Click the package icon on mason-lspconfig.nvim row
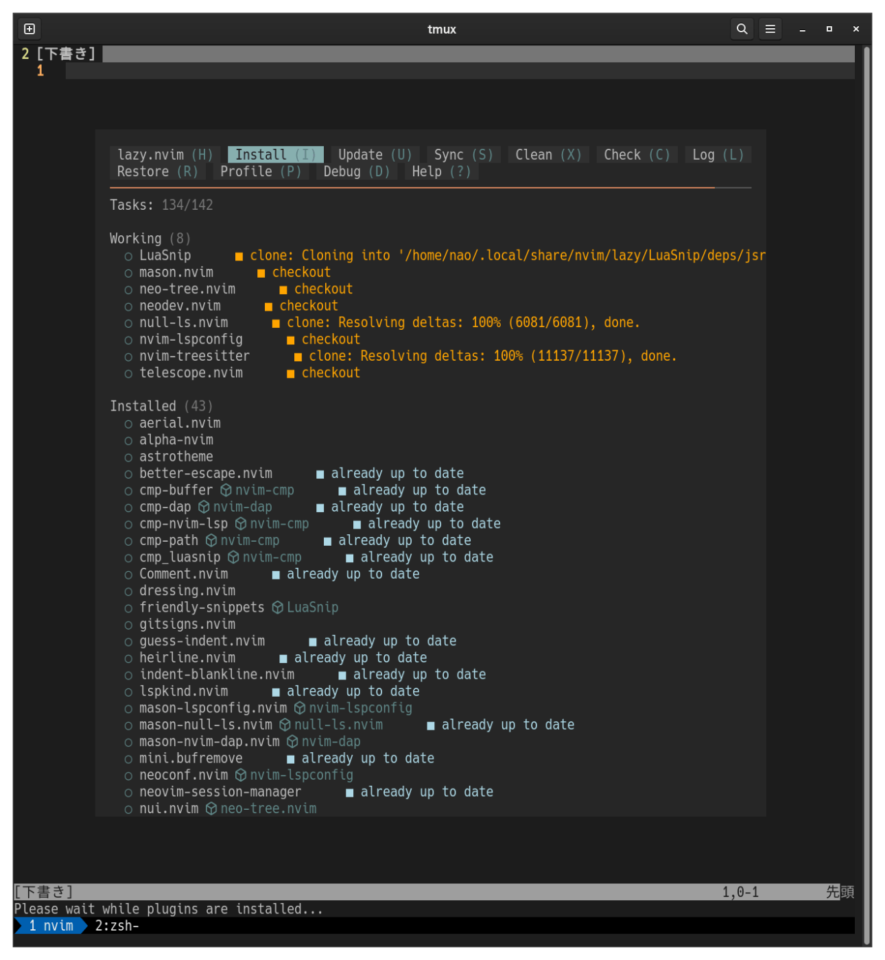The width and height of the screenshot is (885, 960). point(300,708)
